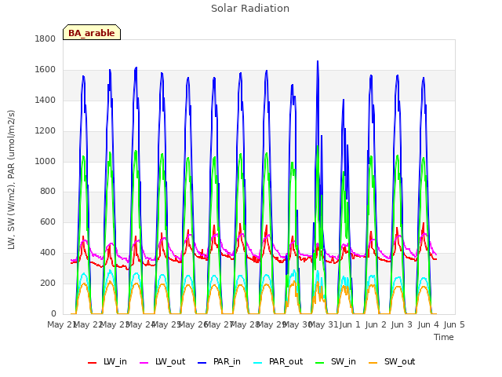
Task: Click the red LW_in legend swatch
Action: pos(92,363)
